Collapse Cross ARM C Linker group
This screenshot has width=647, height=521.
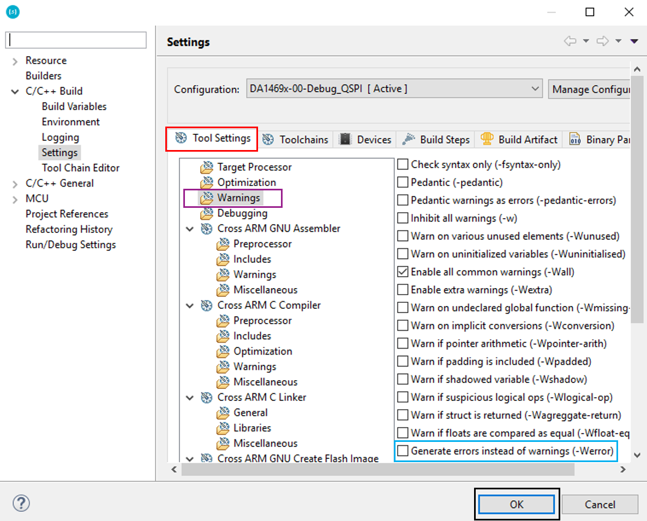pos(190,398)
